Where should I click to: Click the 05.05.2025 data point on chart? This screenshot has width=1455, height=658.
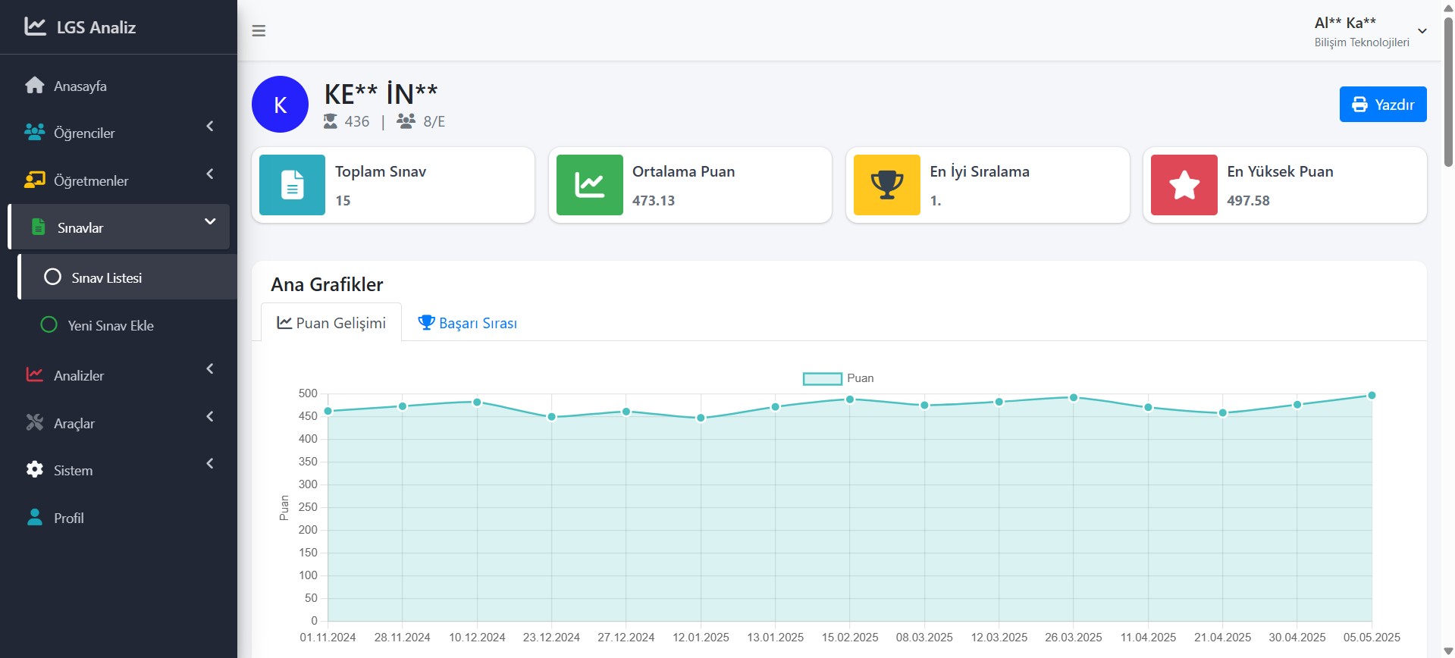coord(1372,395)
